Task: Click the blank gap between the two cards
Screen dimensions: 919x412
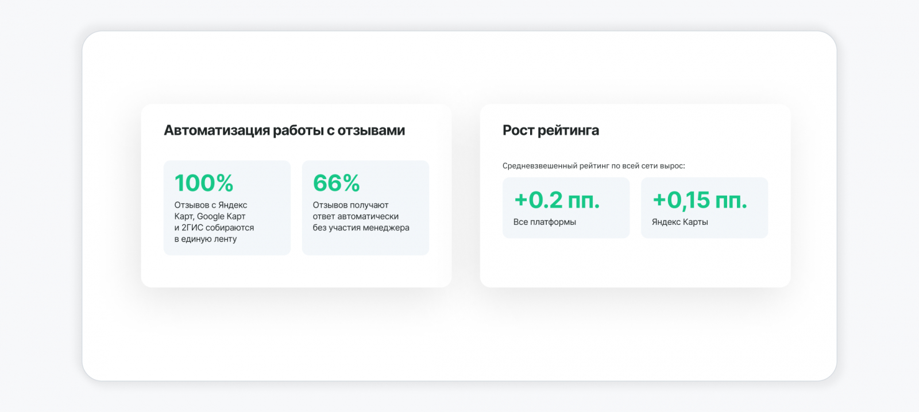Action: [x=466, y=195]
